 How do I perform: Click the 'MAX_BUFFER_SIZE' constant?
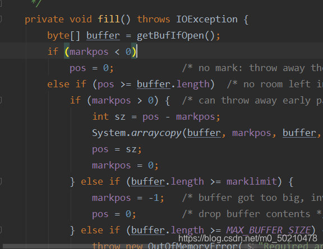(x=268, y=231)
